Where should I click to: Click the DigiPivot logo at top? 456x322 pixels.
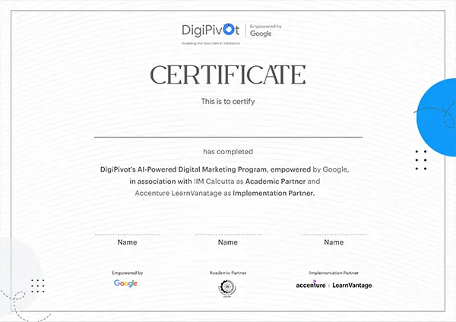pyautogui.click(x=211, y=30)
